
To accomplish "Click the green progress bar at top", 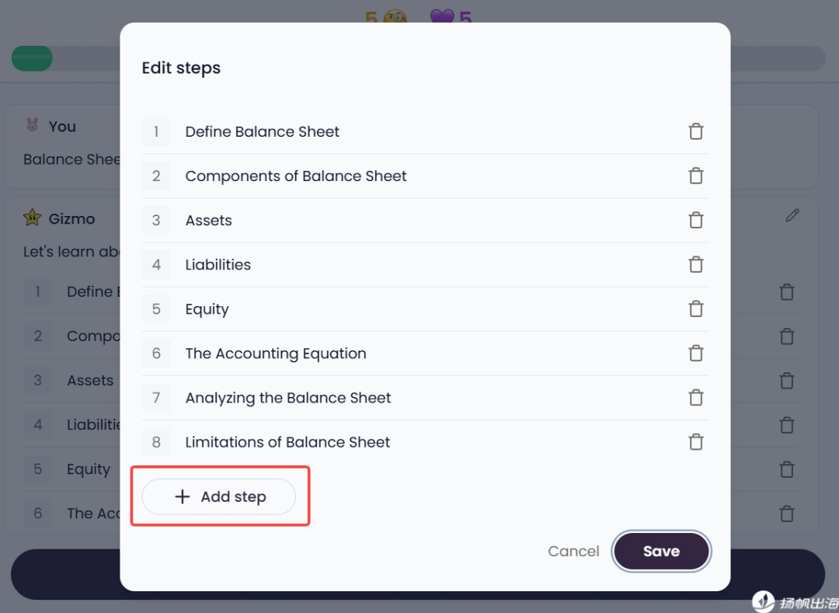I will click(x=32, y=58).
